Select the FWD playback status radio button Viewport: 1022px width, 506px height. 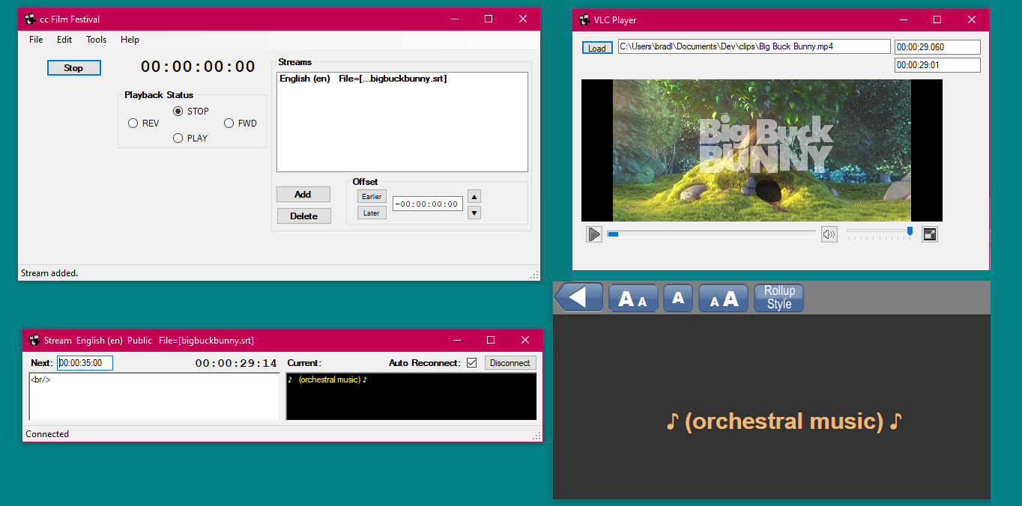click(241, 124)
